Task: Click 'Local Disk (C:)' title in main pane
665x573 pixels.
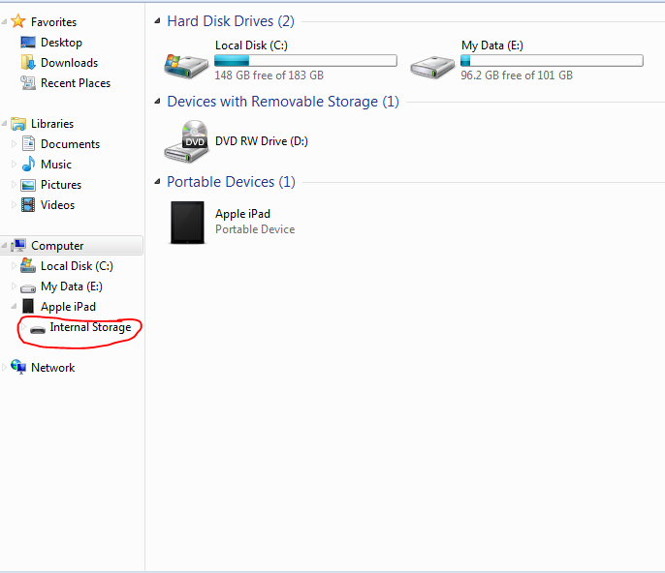Action: 251,45
